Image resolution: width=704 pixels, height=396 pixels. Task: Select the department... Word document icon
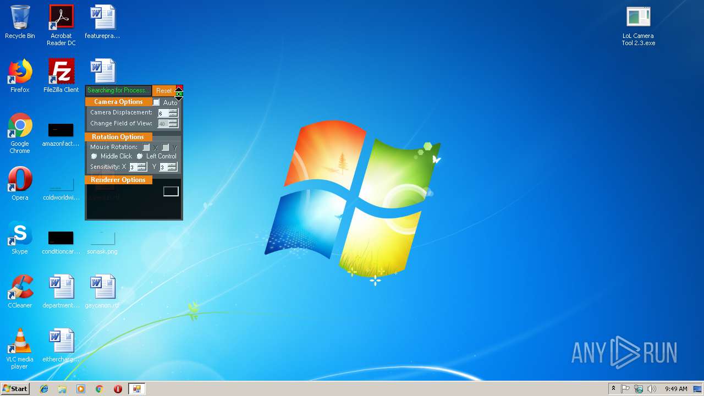tap(61, 291)
